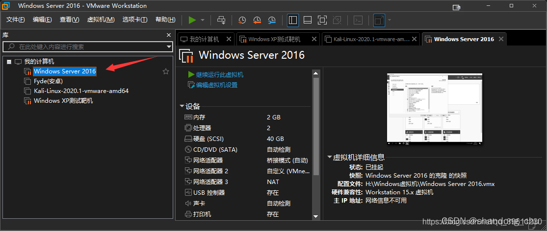Click the stretch guest display icon
547x231 pixels.
point(379,20)
